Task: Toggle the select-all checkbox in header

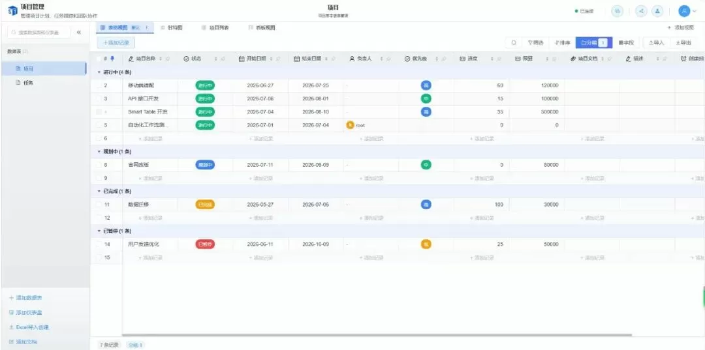Action: point(99,59)
